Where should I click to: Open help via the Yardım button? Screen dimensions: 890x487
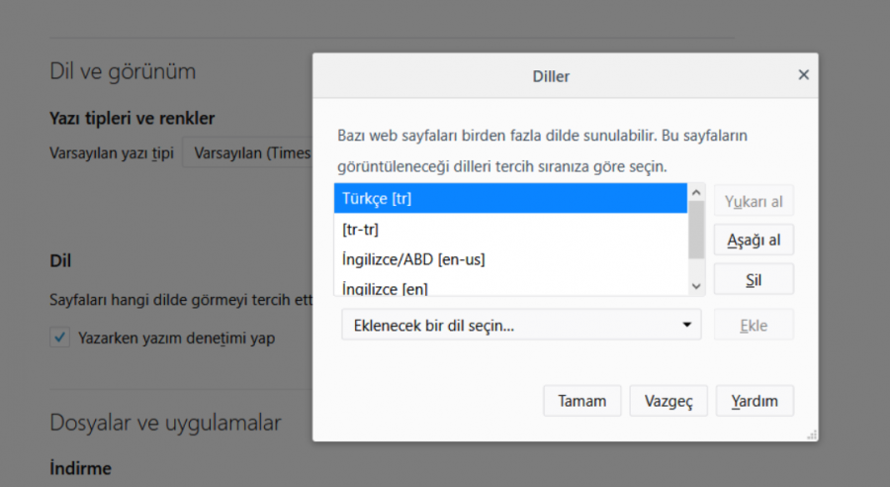click(x=755, y=401)
